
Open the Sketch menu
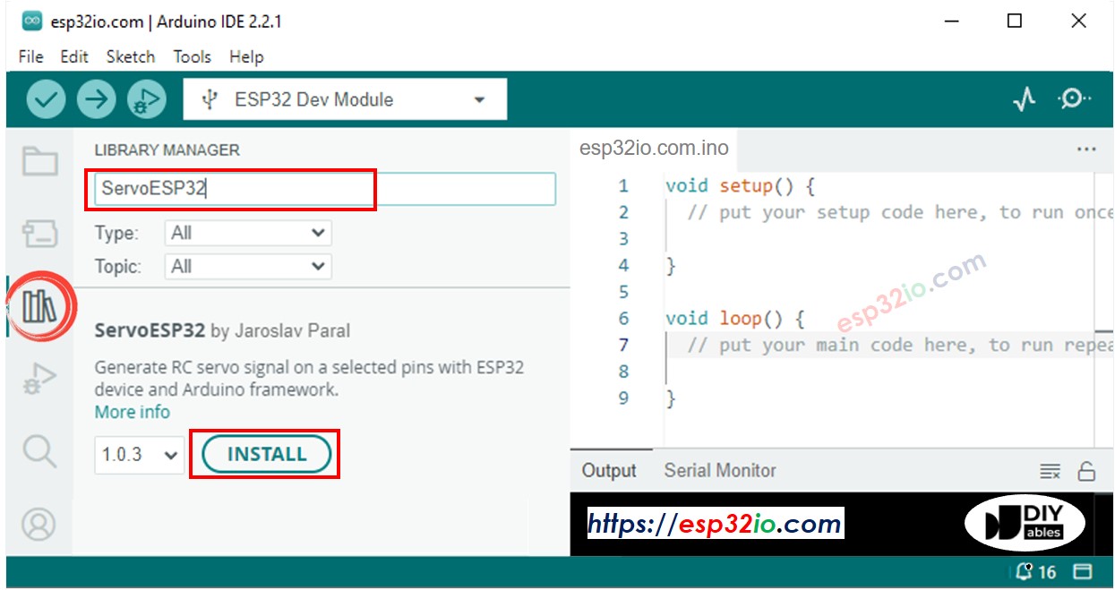pyautogui.click(x=130, y=56)
